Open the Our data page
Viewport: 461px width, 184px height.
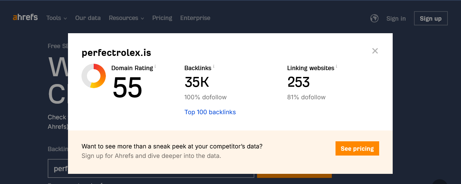(x=88, y=18)
